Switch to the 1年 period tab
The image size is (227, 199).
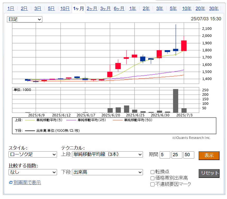133,9
